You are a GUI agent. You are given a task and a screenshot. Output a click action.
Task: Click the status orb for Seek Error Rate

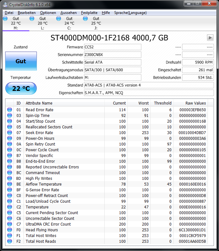coord(10,132)
